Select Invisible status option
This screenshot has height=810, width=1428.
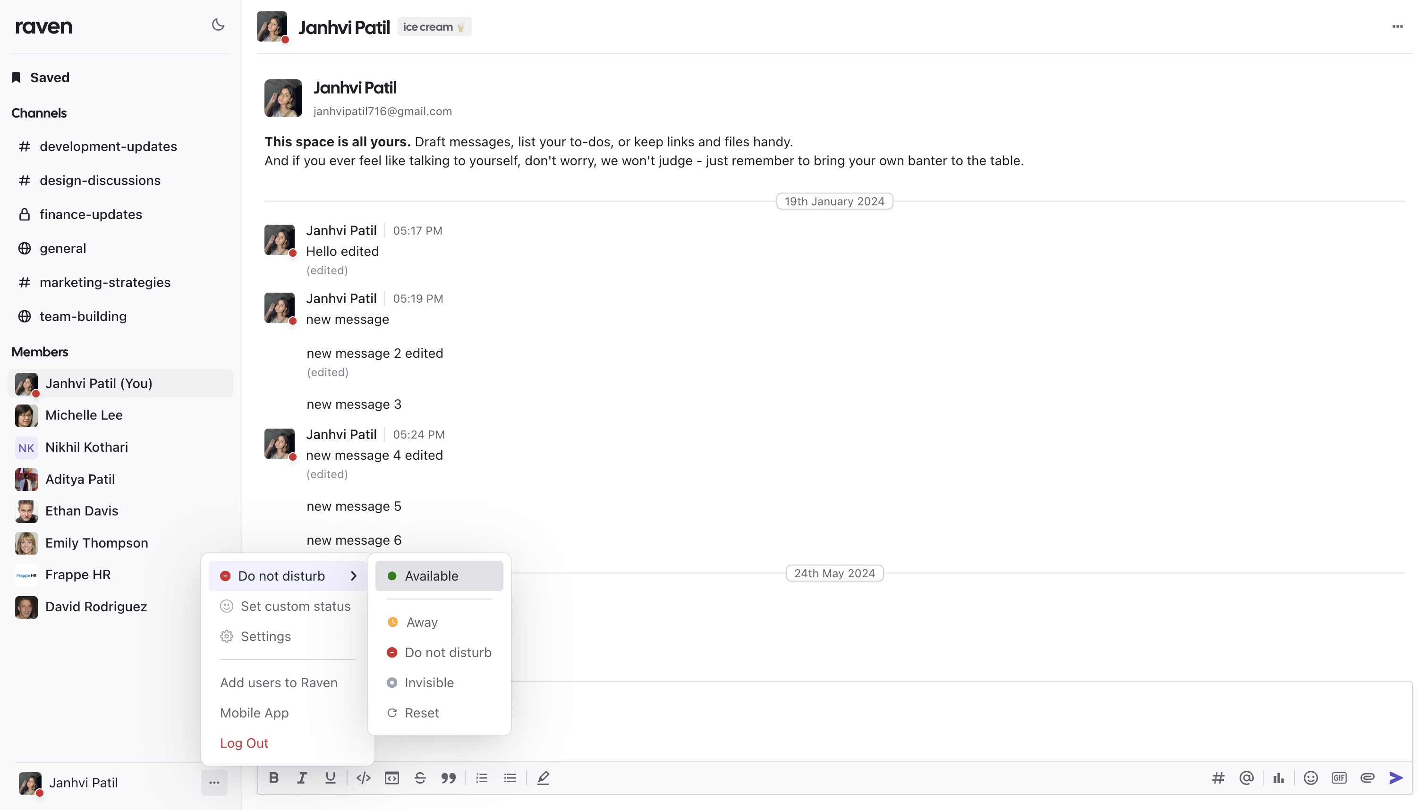tap(428, 683)
